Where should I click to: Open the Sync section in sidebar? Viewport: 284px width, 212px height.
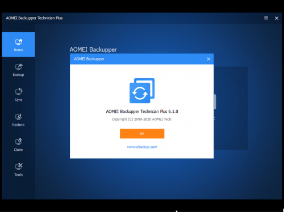click(18, 95)
